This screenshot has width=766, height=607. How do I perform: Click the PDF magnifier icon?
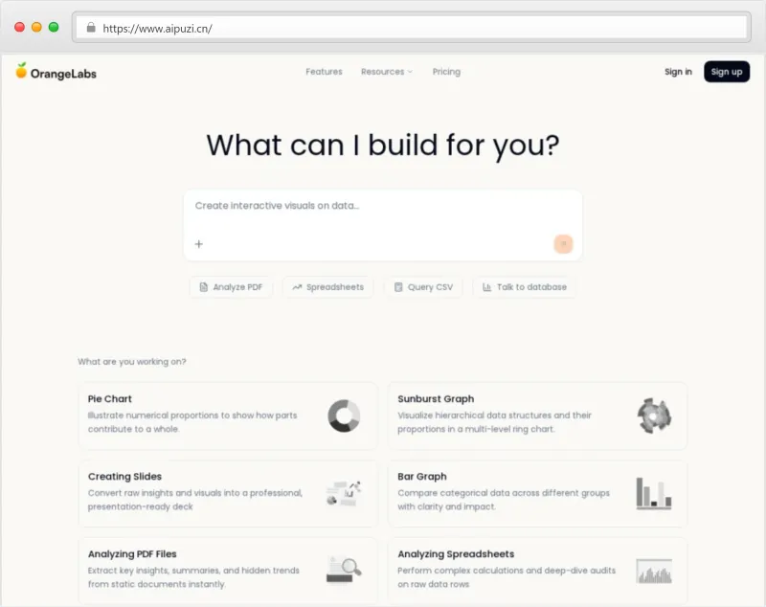[344, 571]
